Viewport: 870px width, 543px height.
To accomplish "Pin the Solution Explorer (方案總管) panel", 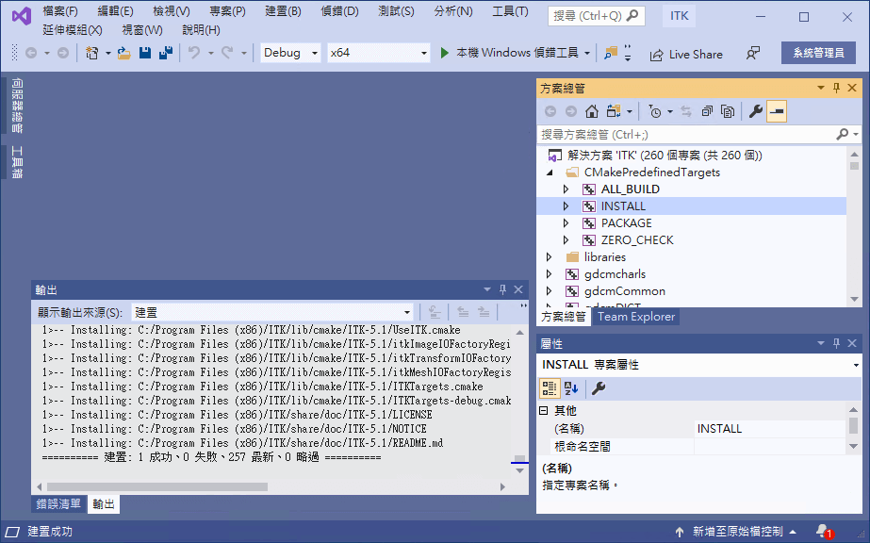I will (837, 88).
